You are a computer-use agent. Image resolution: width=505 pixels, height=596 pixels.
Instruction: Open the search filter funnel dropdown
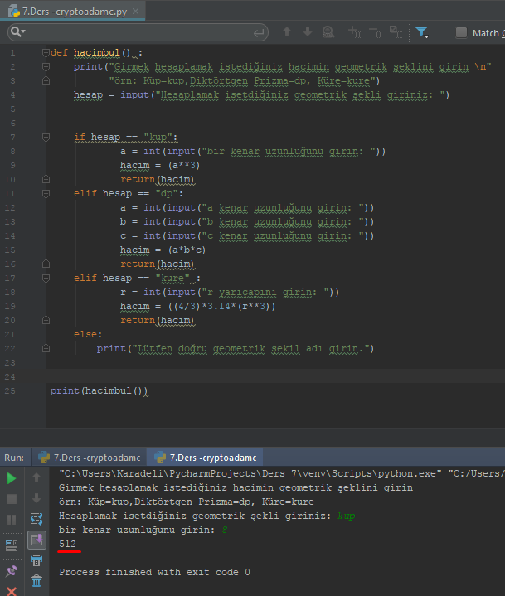(423, 32)
